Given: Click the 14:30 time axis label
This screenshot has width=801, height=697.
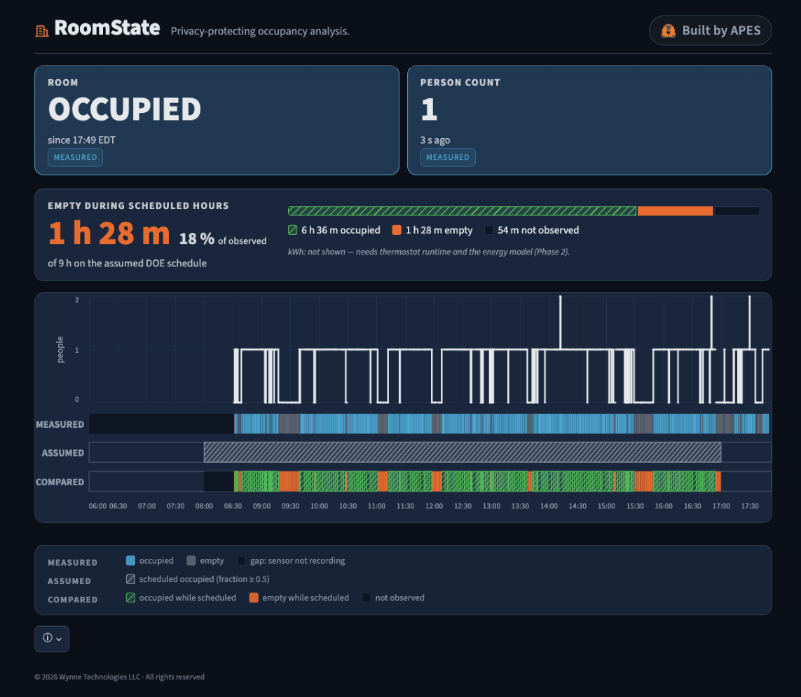Looking at the screenshot, I should (x=577, y=506).
